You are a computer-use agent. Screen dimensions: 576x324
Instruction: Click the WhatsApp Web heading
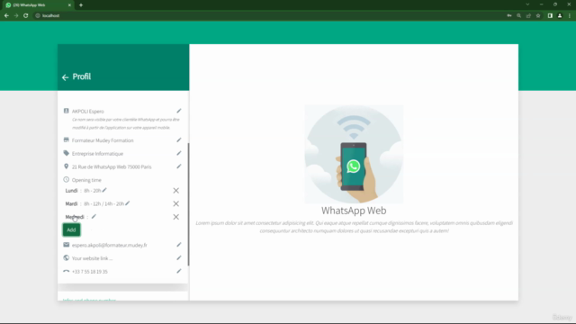(x=354, y=211)
